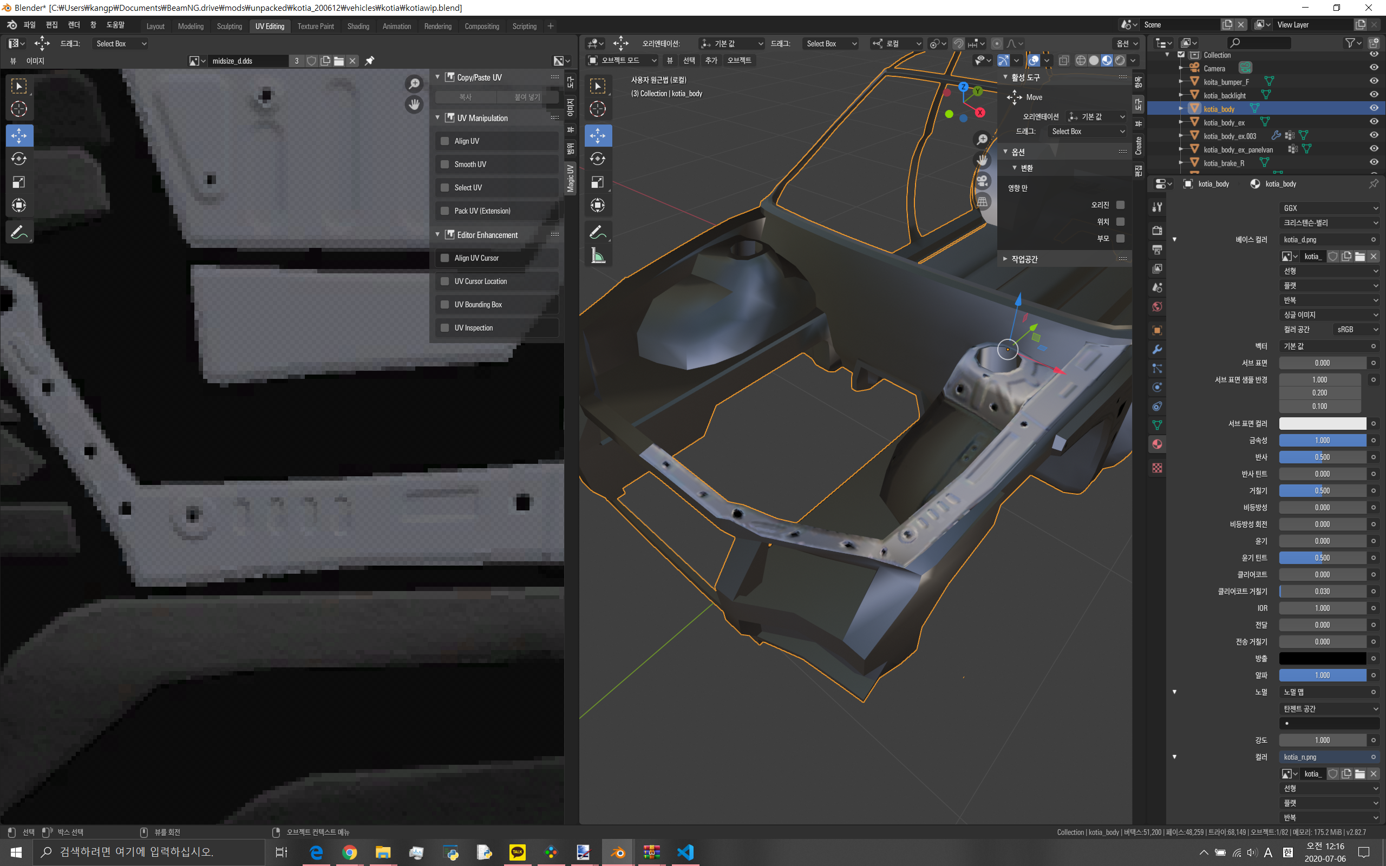Open the sRGB color space dropdown
Viewport: 1386px width, 866px height.
(x=1355, y=329)
